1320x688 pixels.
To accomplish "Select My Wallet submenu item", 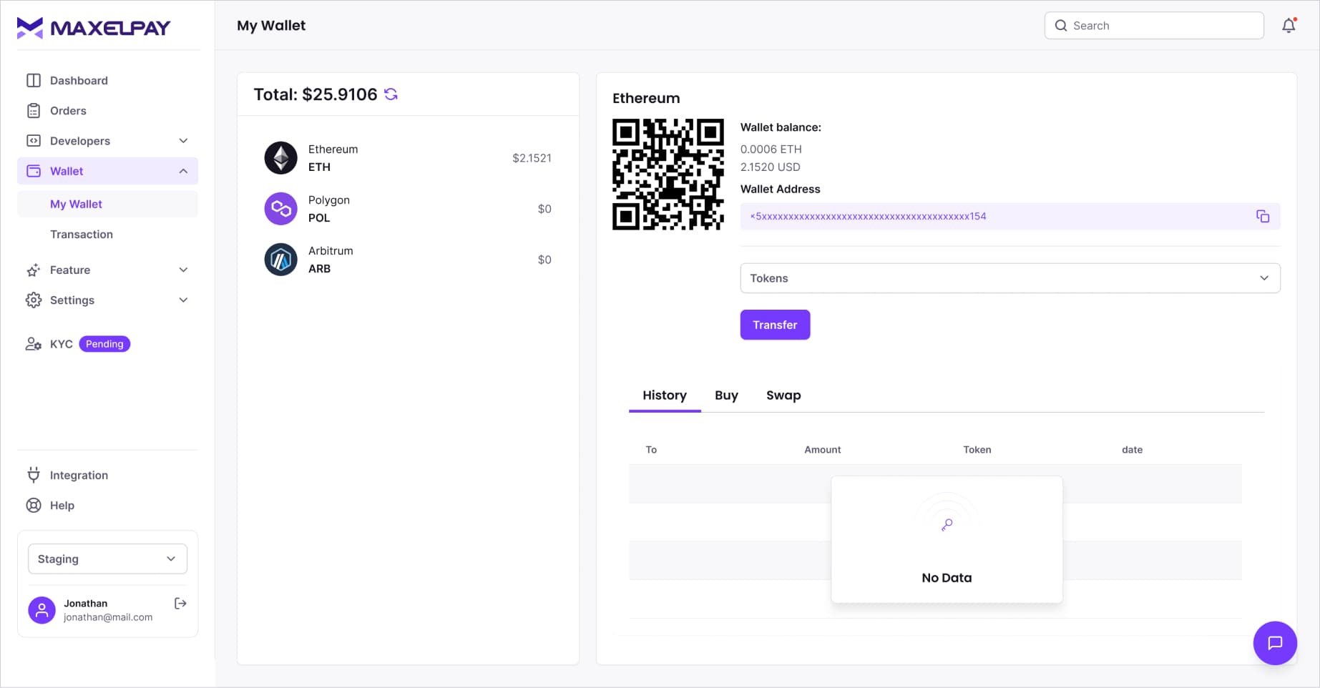I will [107, 204].
